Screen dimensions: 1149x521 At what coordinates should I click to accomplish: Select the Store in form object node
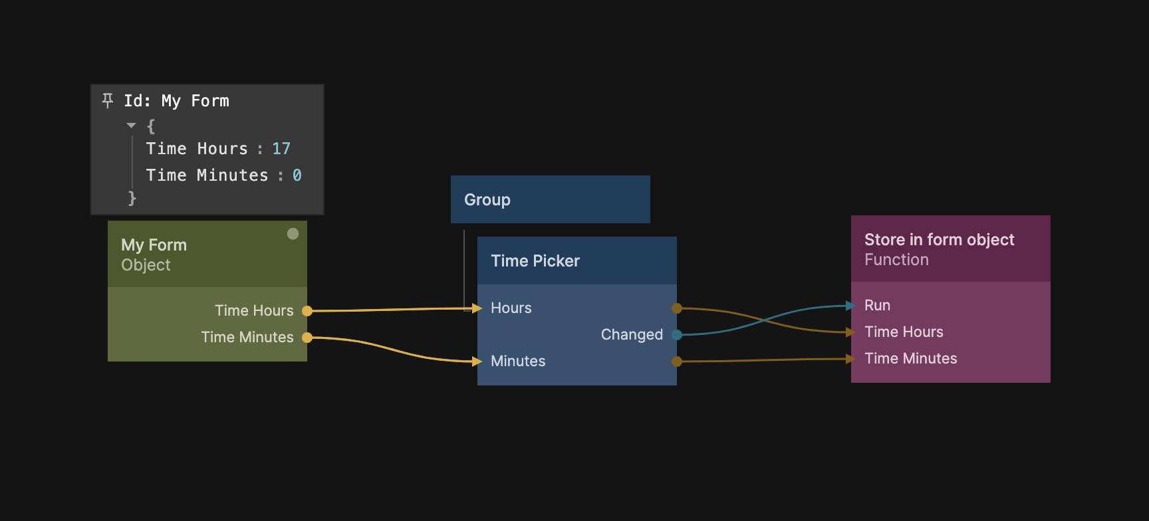(950, 249)
